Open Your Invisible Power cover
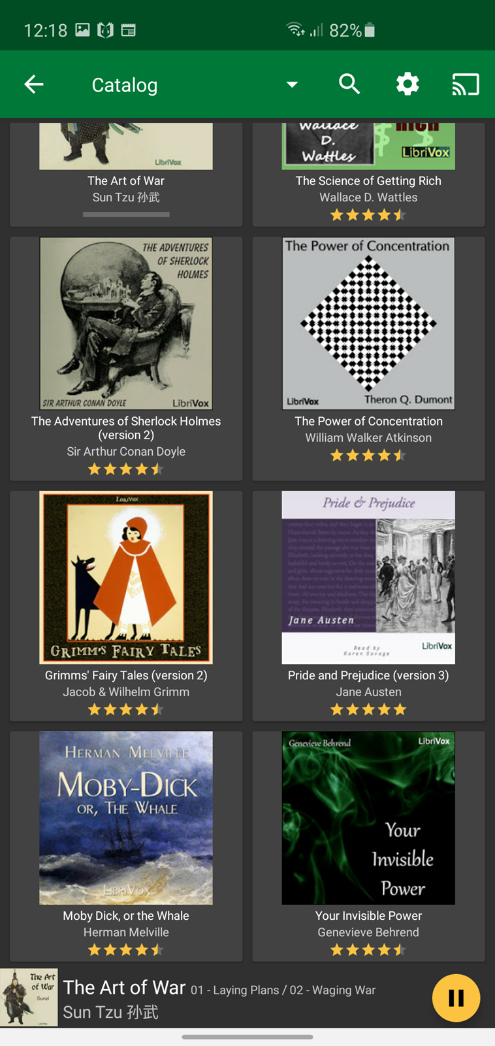 tap(368, 818)
